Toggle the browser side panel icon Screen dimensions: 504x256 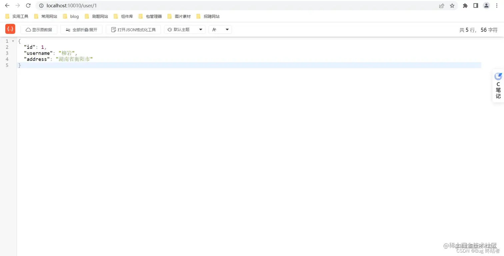(476, 6)
